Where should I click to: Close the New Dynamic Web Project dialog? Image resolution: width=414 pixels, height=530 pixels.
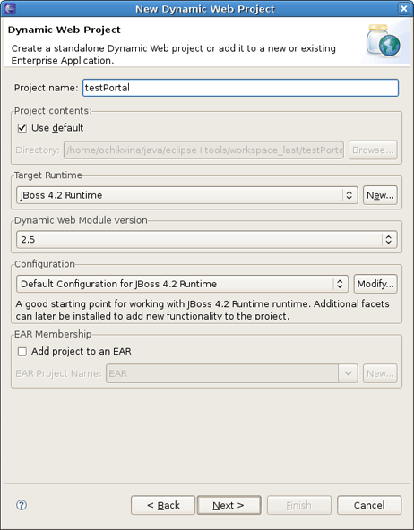point(404,8)
